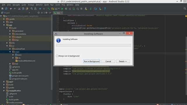Expand the res folder
187x105 pixels.
tap(13, 58)
